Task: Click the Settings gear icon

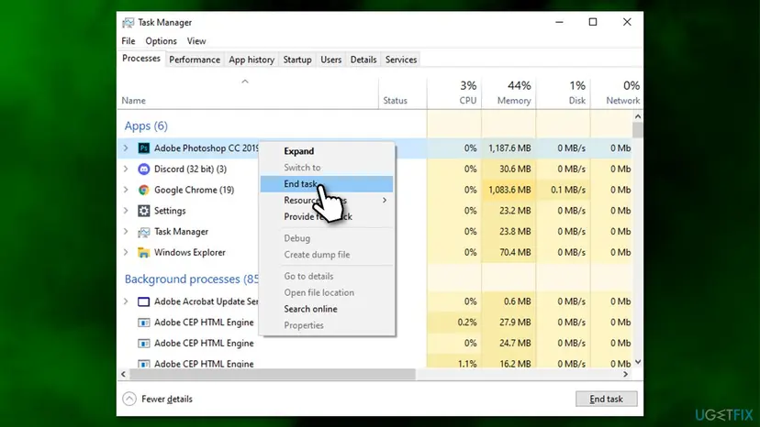Action: (143, 211)
